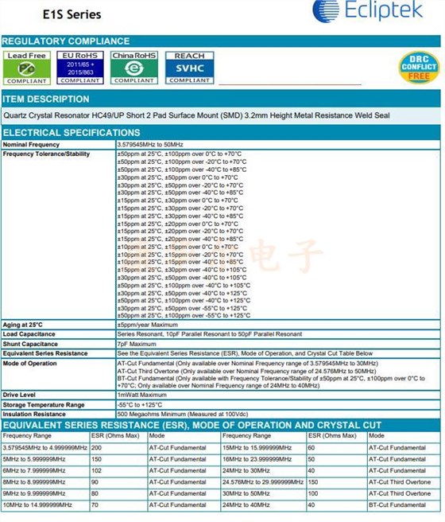Select the Mode of Operation label
The height and width of the screenshot is (522, 445).
tap(29, 363)
